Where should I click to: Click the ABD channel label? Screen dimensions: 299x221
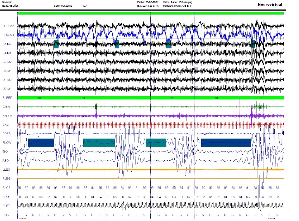[5, 161]
